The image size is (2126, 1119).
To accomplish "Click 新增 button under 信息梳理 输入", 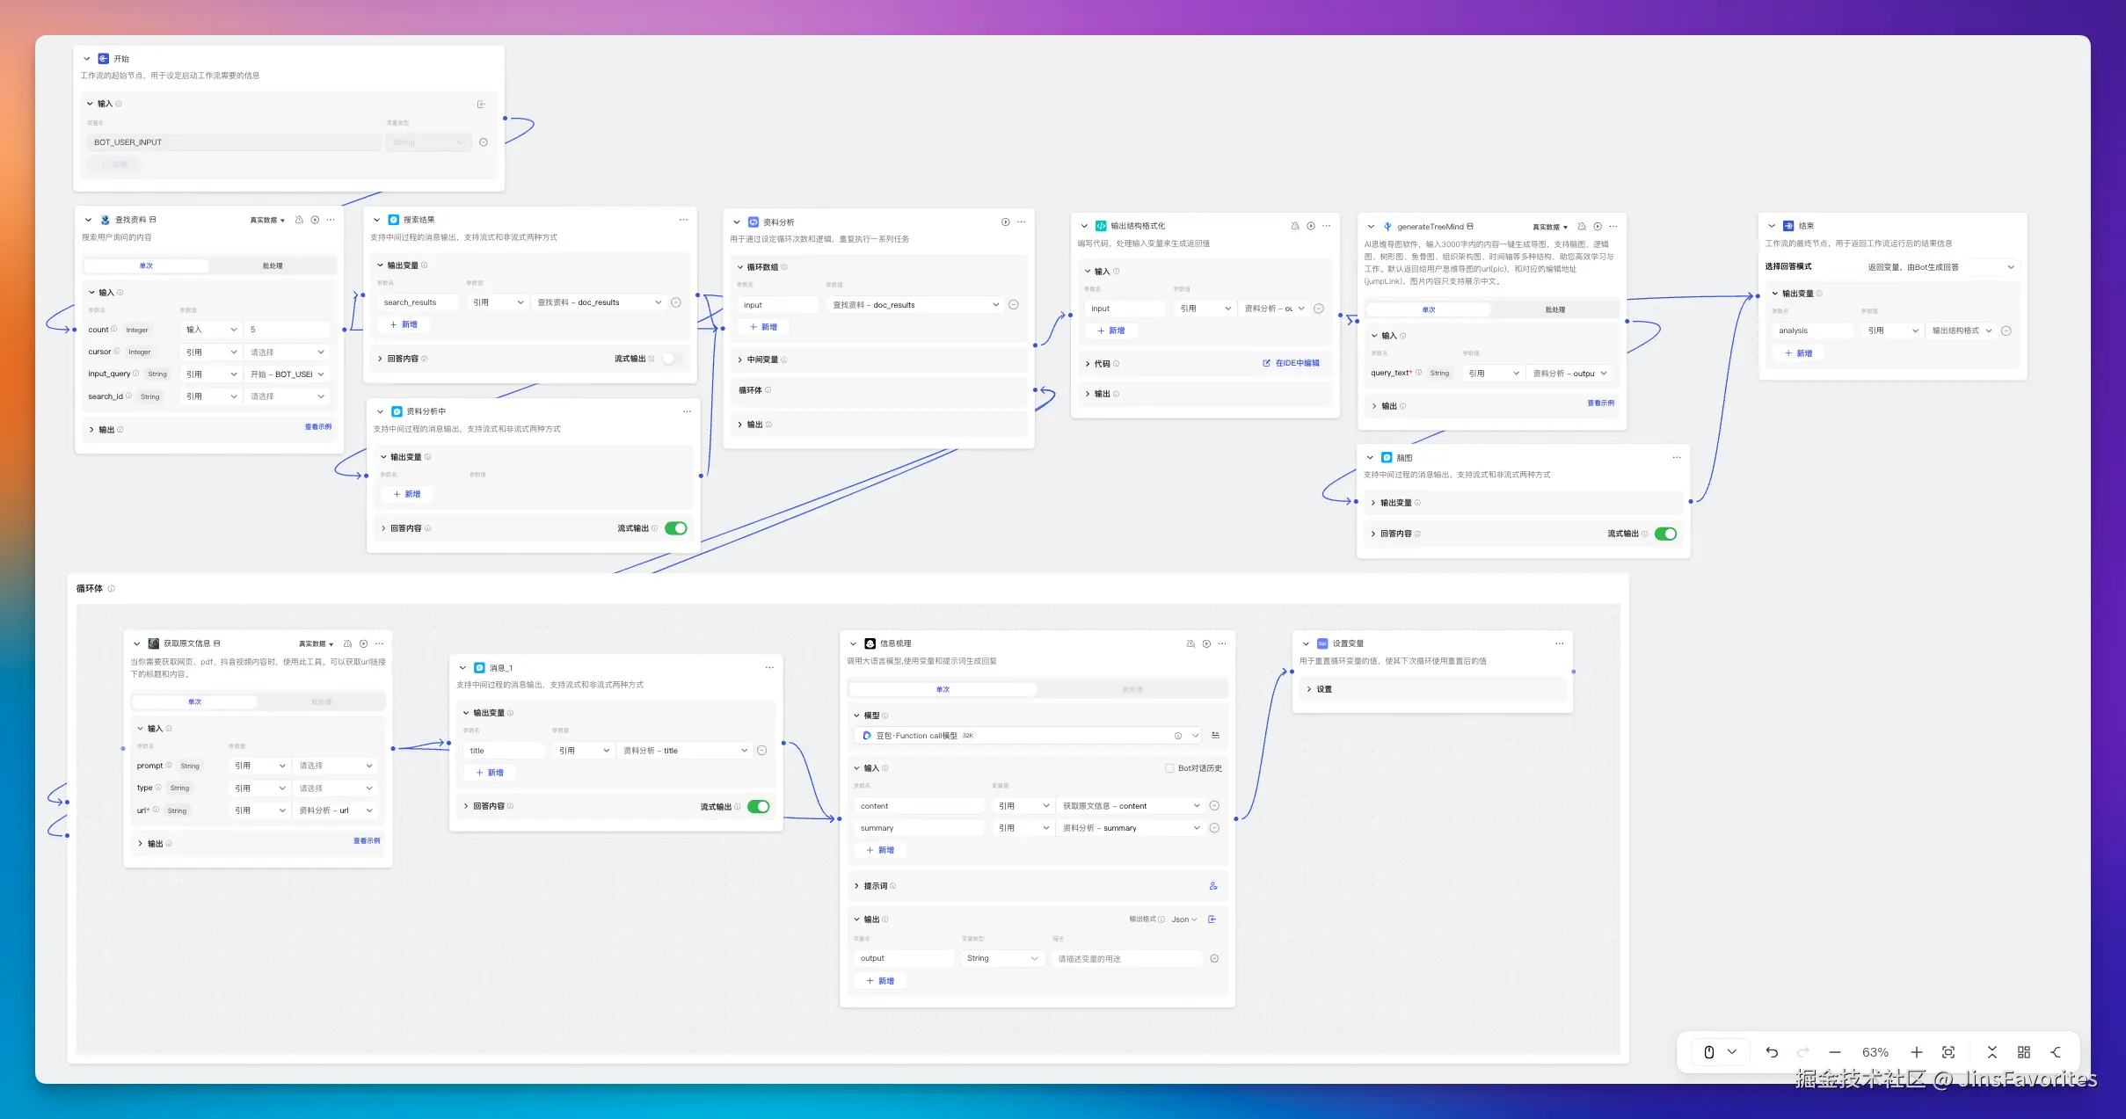I will (x=880, y=850).
